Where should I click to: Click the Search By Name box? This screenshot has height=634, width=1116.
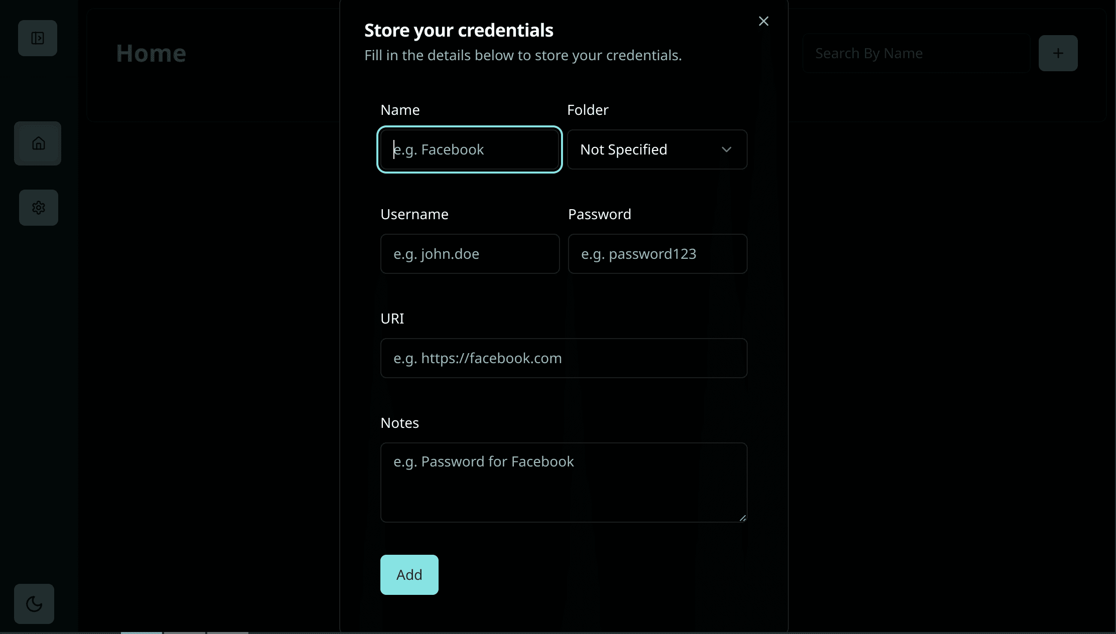(x=916, y=53)
